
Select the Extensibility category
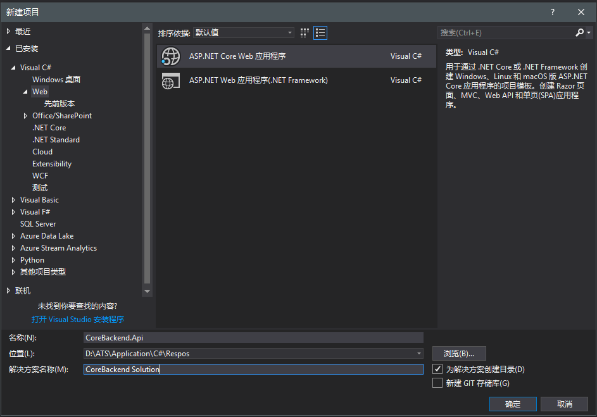(52, 164)
